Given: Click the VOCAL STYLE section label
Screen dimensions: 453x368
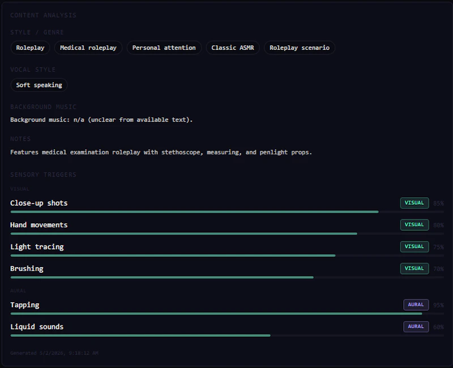Looking at the screenshot, I should [33, 69].
